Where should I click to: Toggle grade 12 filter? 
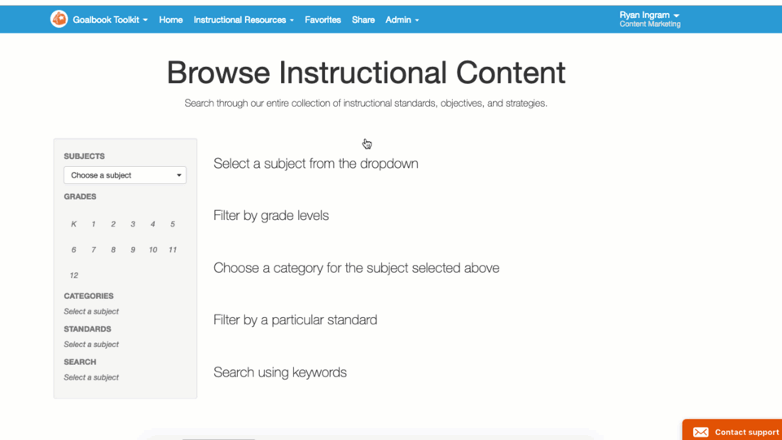pyautogui.click(x=74, y=275)
